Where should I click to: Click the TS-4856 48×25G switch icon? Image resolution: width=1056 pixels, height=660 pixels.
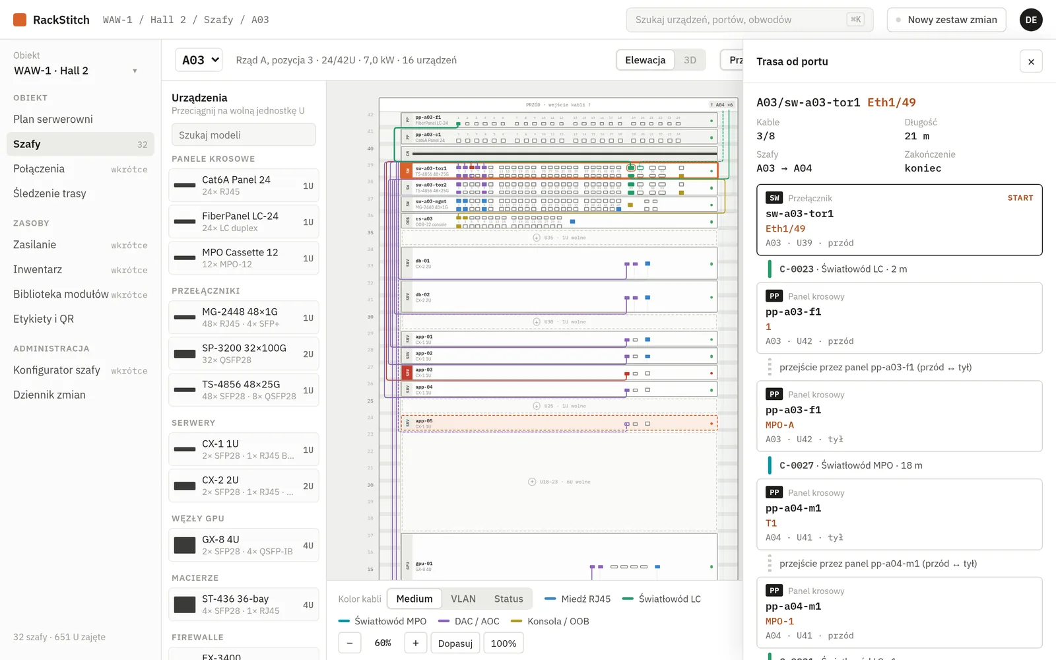tap(185, 390)
